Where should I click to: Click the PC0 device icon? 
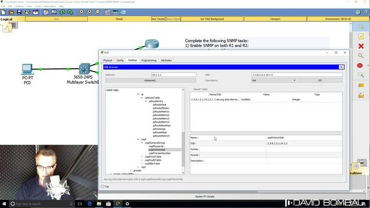pos(27,69)
